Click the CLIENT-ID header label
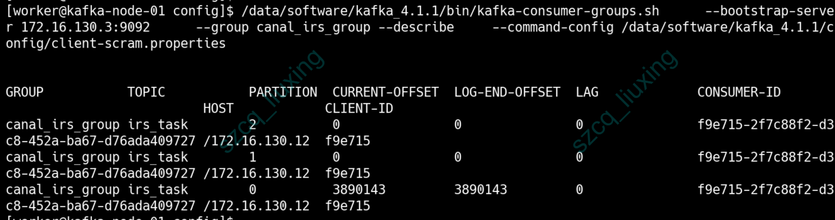 click(x=359, y=109)
